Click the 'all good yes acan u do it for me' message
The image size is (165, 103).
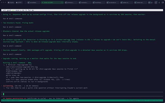[82, 10]
